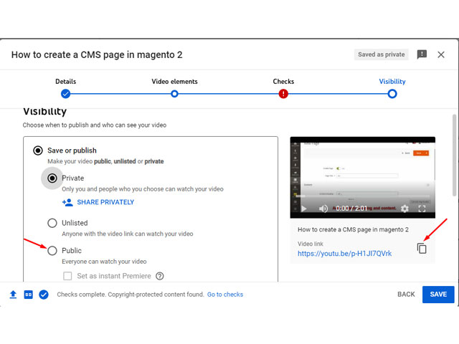The width and height of the screenshot is (459, 344).
Task: Click the BACK button
Action: pyautogui.click(x=406, y=295)
